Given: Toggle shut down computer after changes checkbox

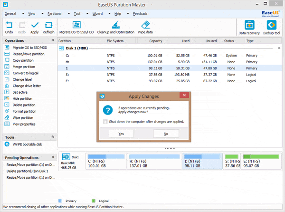Looking at the screenshot, I should tap(105, 122).
